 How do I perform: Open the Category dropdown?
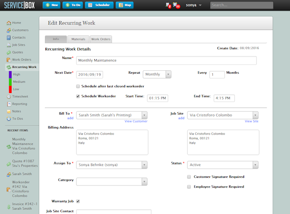pos(112,182)
